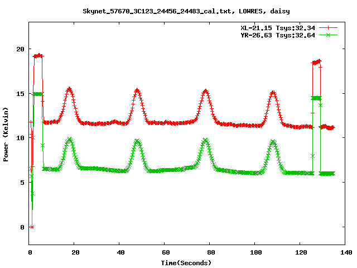
Task: Click the x-axis tick label 0
Action: tap(30, 252)
